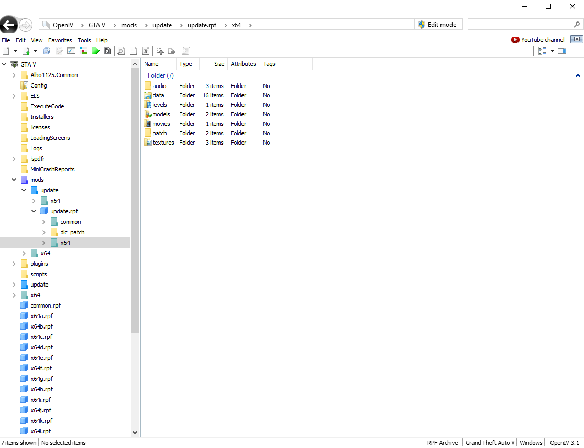Click the Grand Theft Auto V status entry
Viewport: 584px width, 448px height.
click(490, 443)
